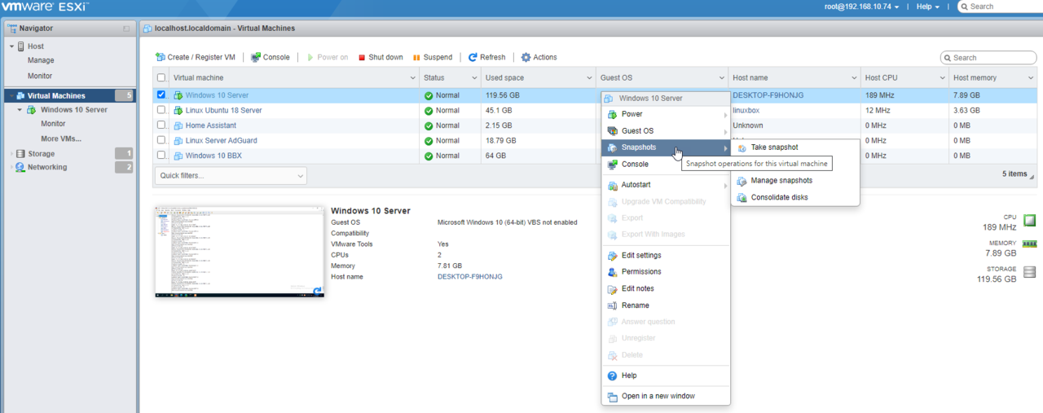Open the root@192.168.10.74 user dropdown
This screenshot has height=413, width=1043.
(861, 7)
